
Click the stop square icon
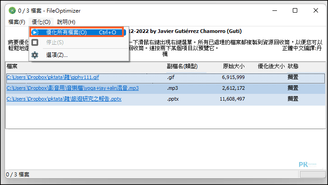pyautogui.click(x=35, y=42)
